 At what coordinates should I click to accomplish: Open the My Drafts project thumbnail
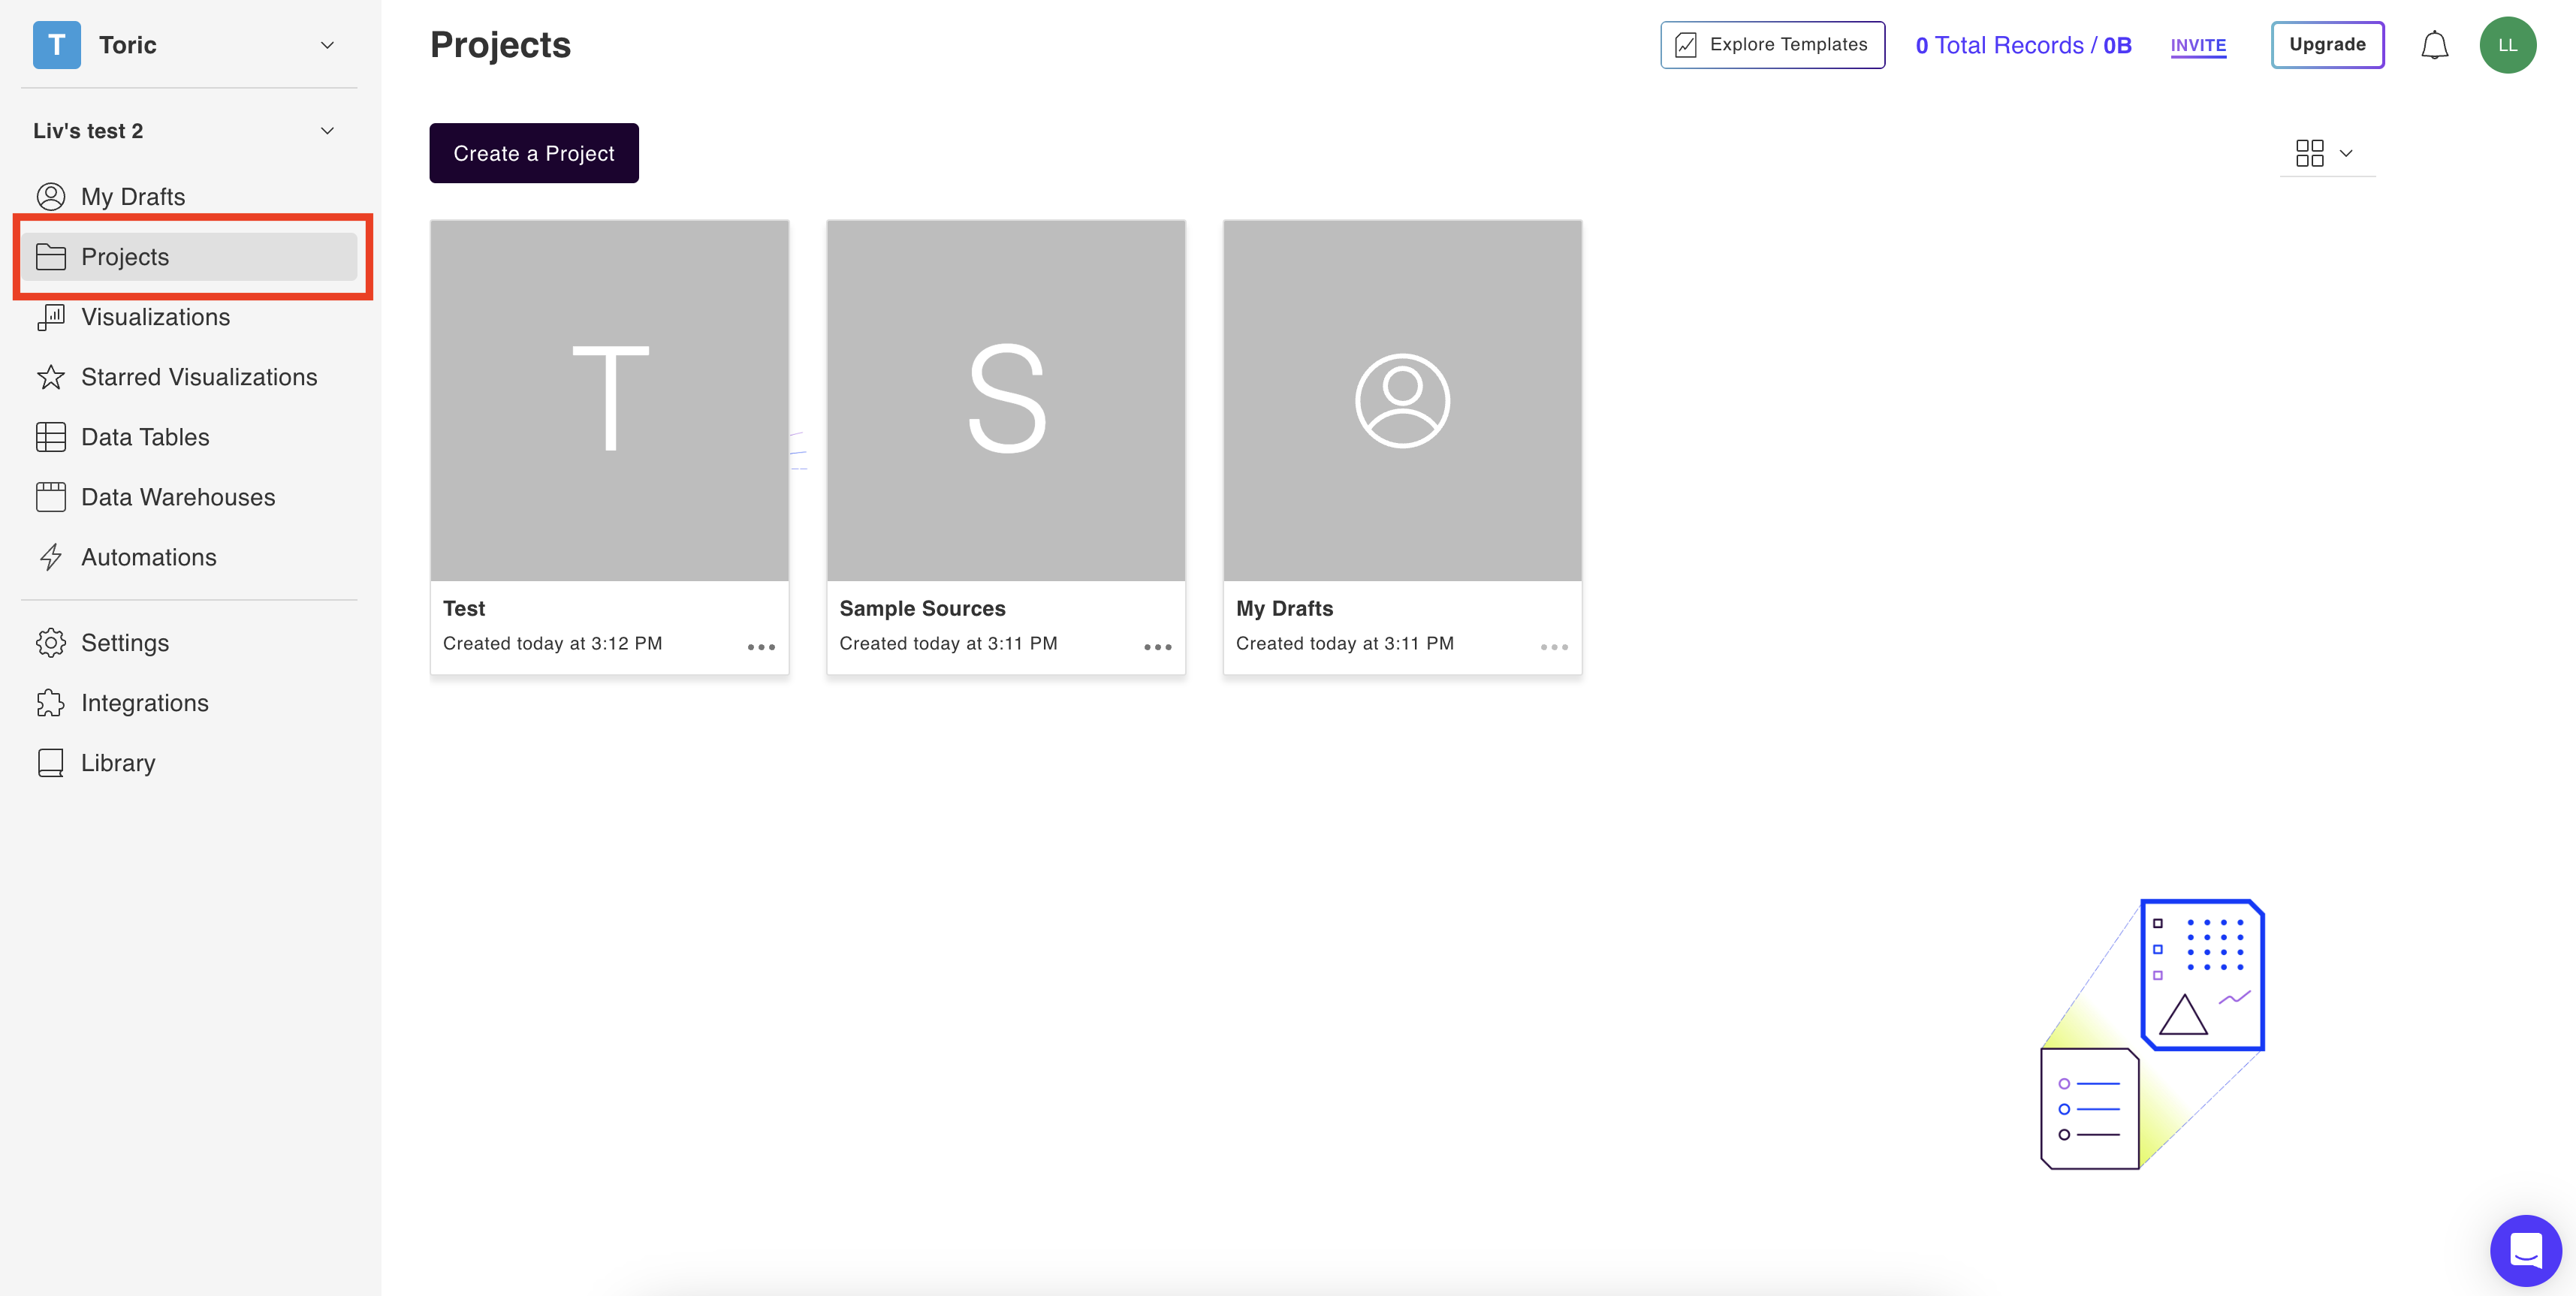(x=1403, y=401)
